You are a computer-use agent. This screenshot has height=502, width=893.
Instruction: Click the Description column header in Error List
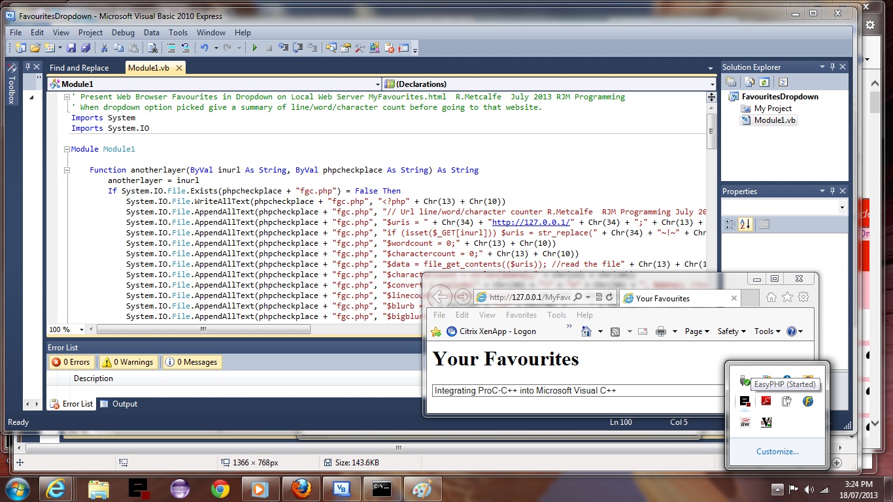pyautogui.click(x=93, y=378)
